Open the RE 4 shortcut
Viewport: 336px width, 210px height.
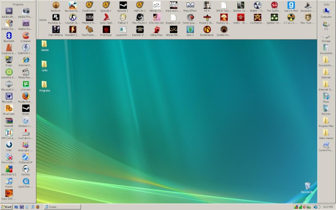(x=207, y=6)
